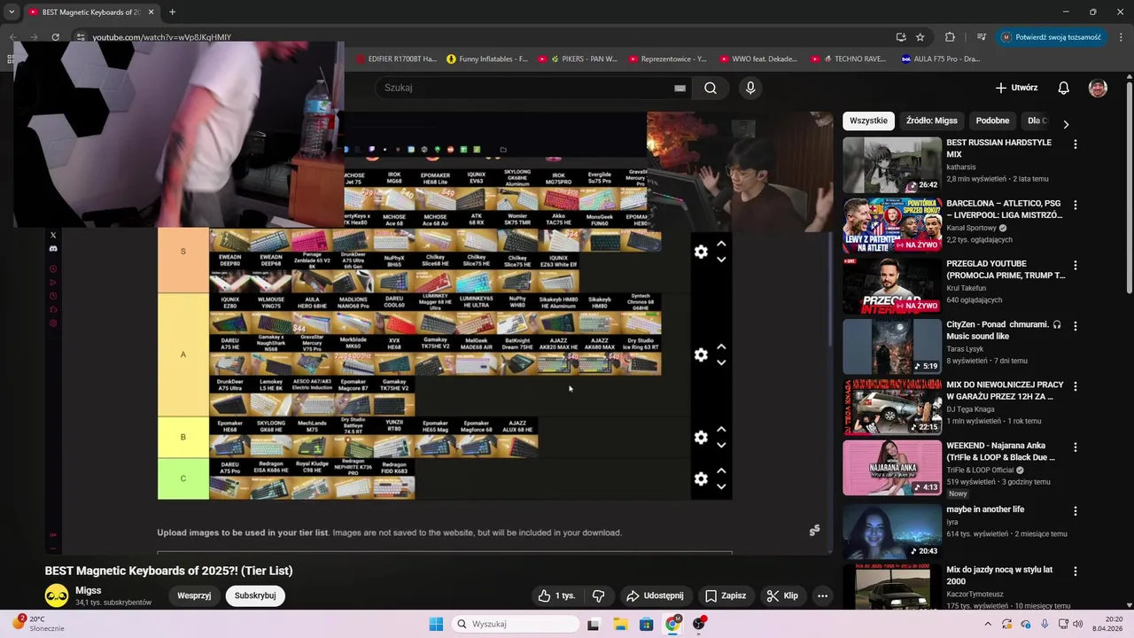1134x638 pixels.
Task: Select the Źródło: Migss chip
Action: coord(931,121)
